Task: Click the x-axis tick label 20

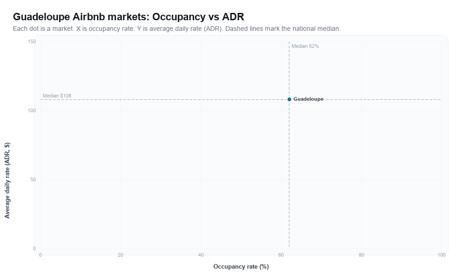Action: tap(121, 255)
